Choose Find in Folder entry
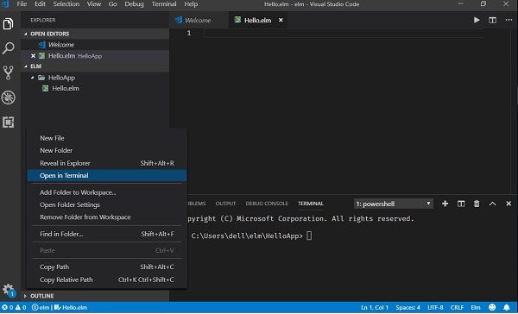Viewport: 518px width, 314px height. (107, 234)
